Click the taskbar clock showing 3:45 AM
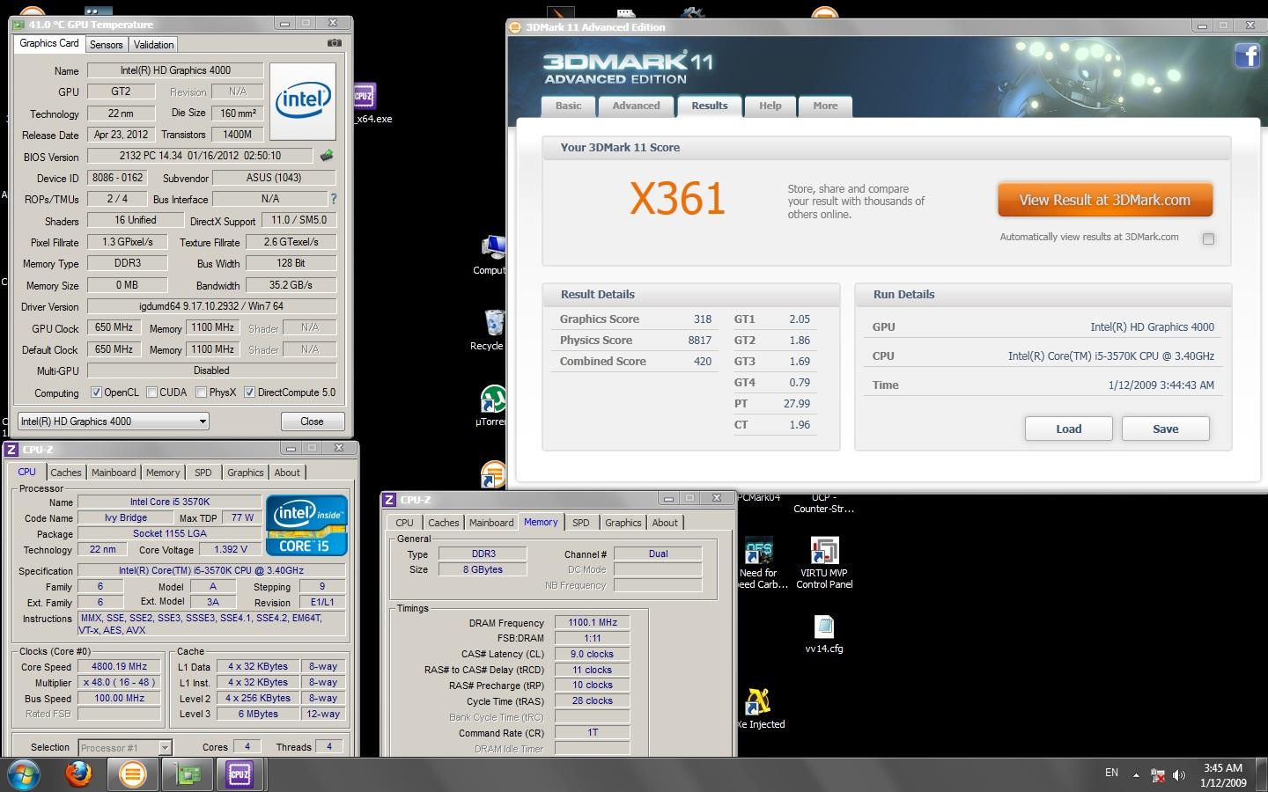 coord(1223,774)
